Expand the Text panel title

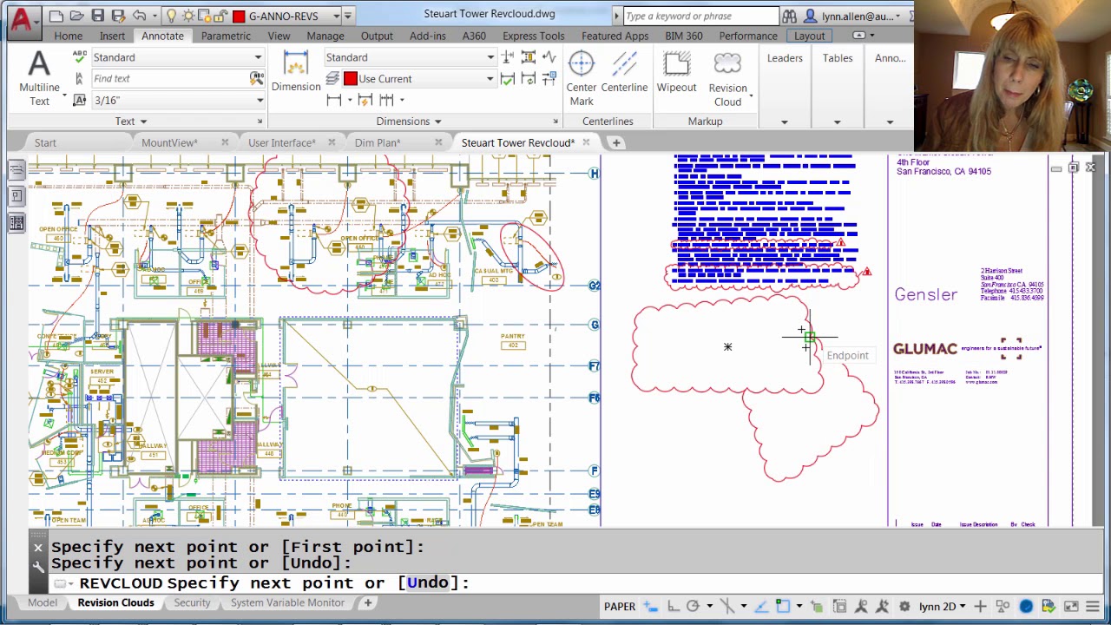click(x=132, y=122)
